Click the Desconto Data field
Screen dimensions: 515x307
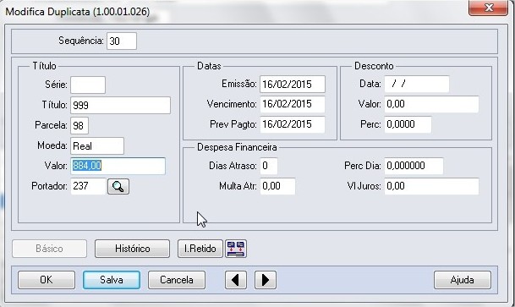point(416,84)
